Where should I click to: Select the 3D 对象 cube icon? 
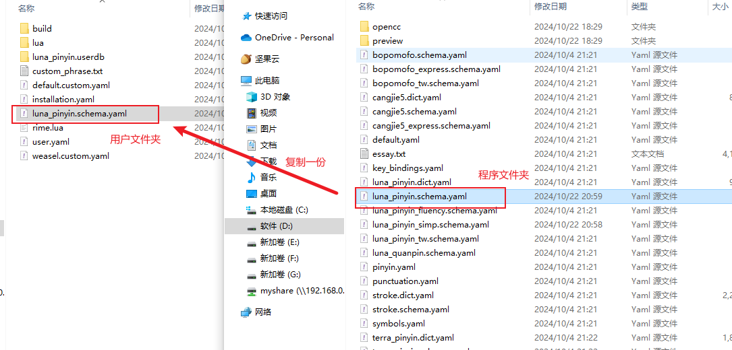[252, 97]
